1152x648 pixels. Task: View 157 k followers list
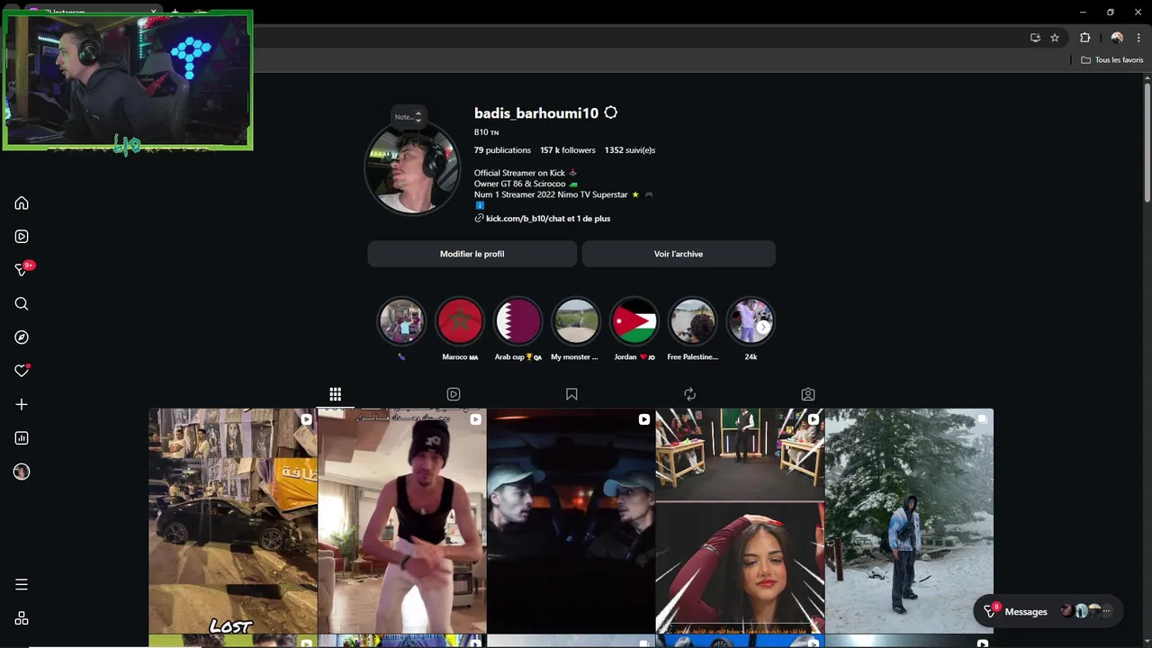(568, 150)
